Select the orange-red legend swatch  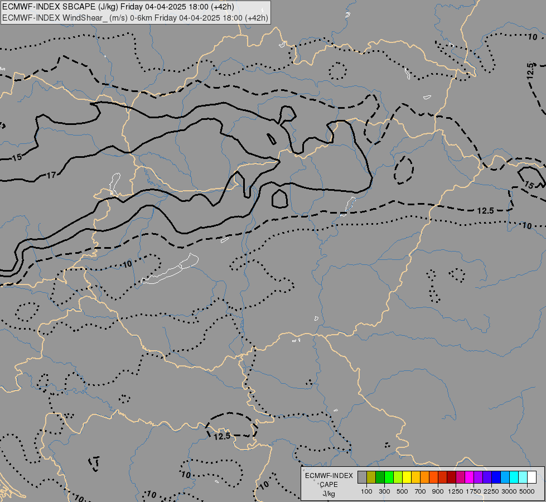(433, 477)
